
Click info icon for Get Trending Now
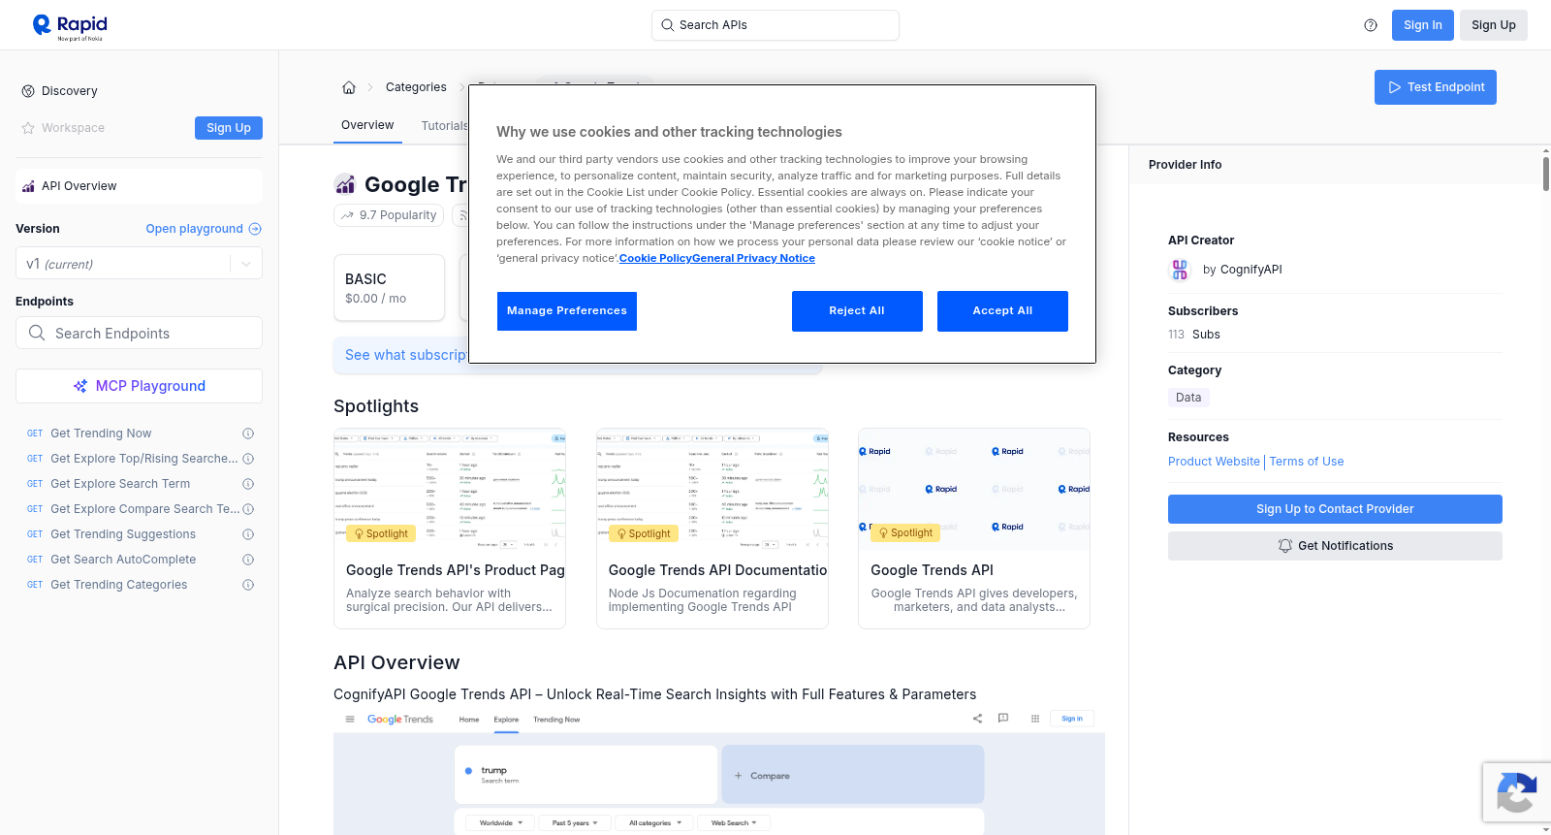(x=248, y=434)
